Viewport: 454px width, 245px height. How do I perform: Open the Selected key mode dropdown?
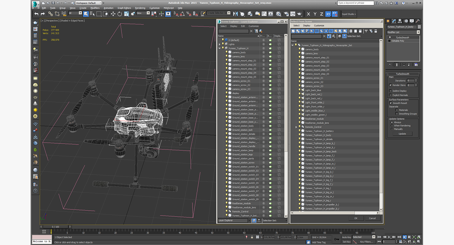click(364, 237)
